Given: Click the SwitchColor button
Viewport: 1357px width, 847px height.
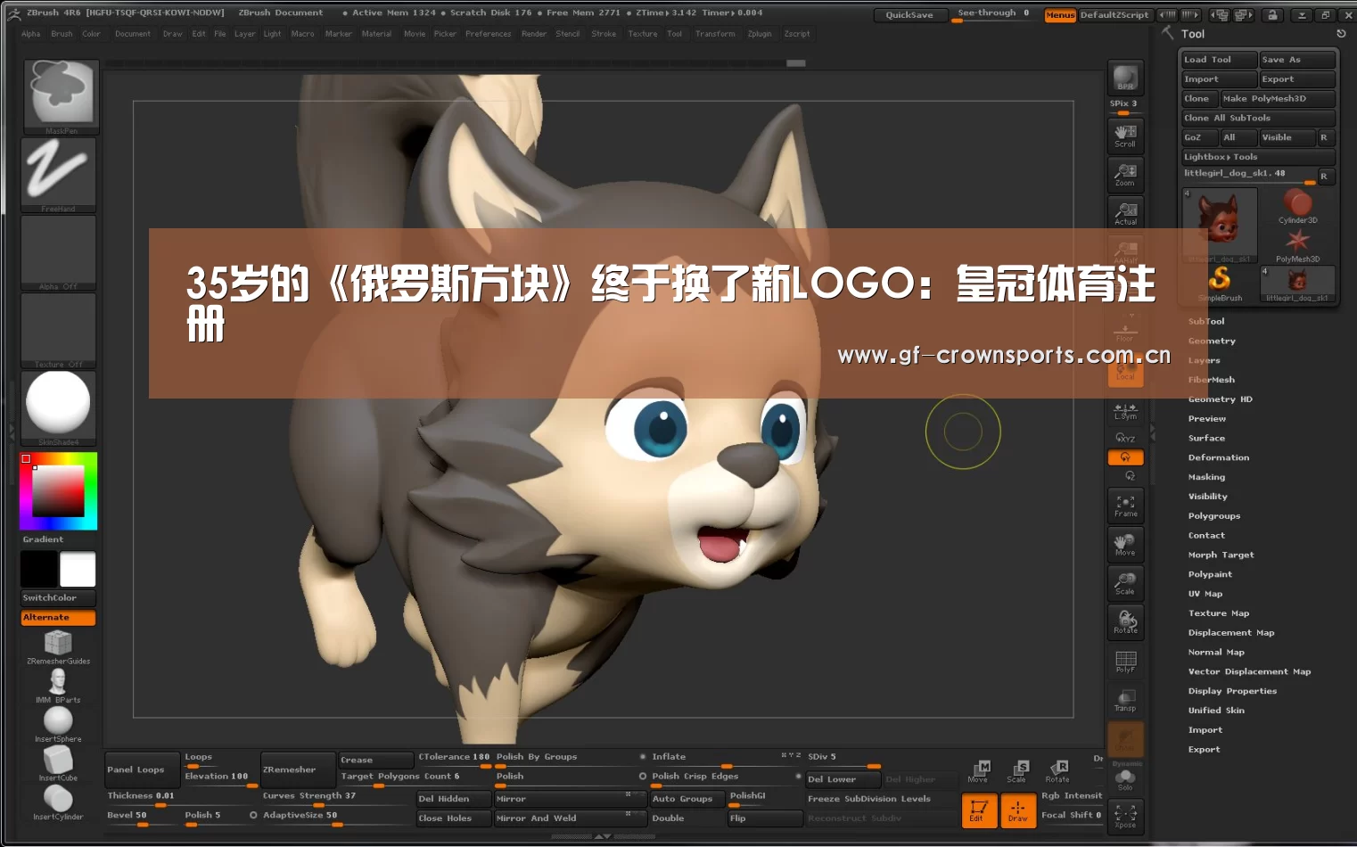Looking at the screenshot, I should [x=58, y=598].
